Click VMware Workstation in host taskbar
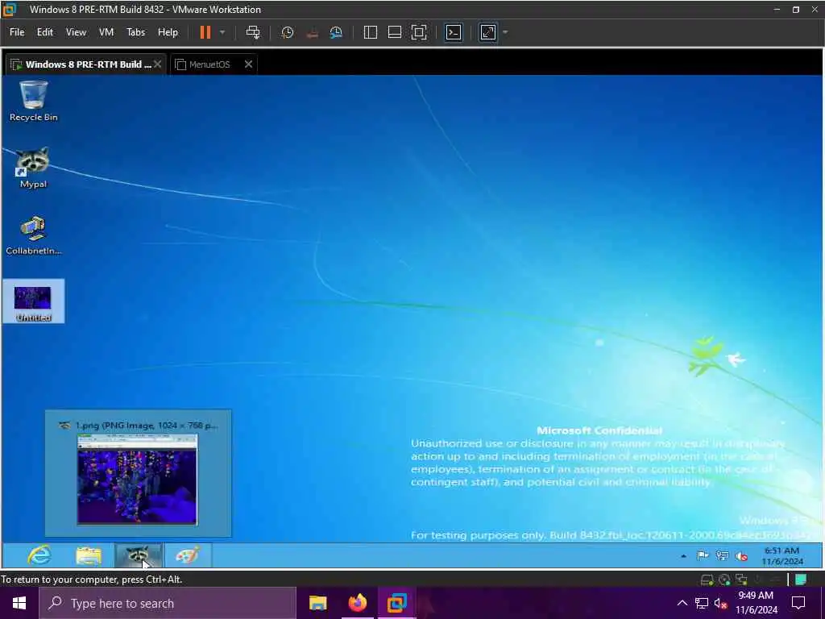This screenshot has width=825, height=619. pos(397,603)
